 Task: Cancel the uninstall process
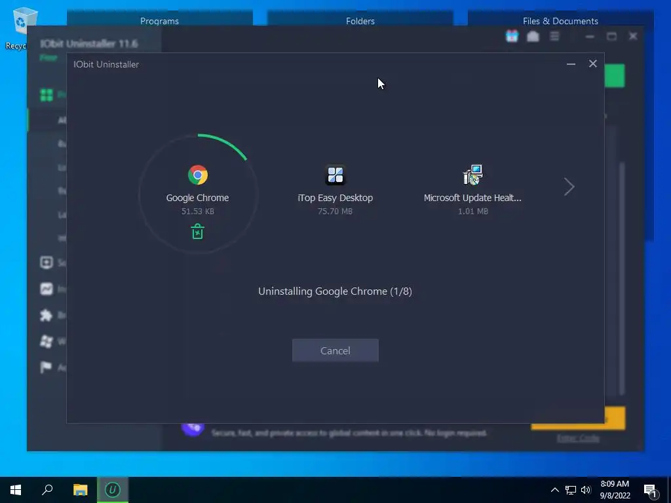(335, 350)
